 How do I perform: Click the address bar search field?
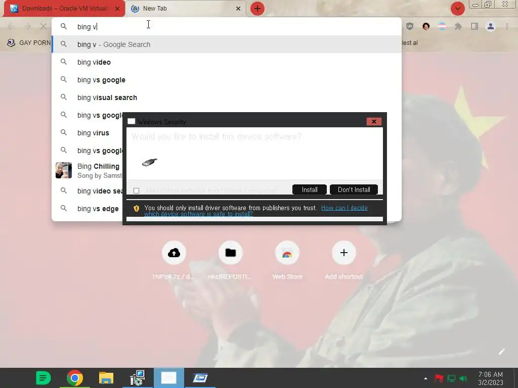tap(227, 26)
